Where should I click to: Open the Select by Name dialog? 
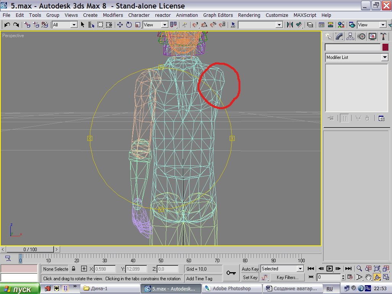coord(91,25)
